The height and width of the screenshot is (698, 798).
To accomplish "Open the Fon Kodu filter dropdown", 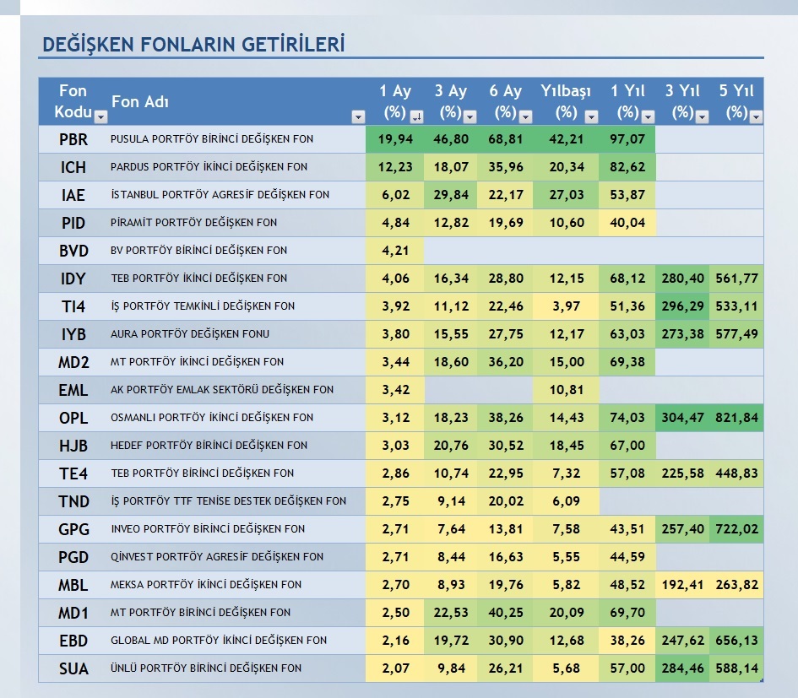I will coord(101,117).
